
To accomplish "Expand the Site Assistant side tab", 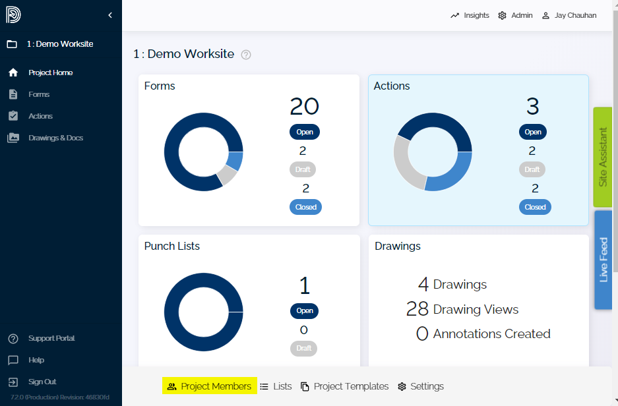I will point(603,157).
